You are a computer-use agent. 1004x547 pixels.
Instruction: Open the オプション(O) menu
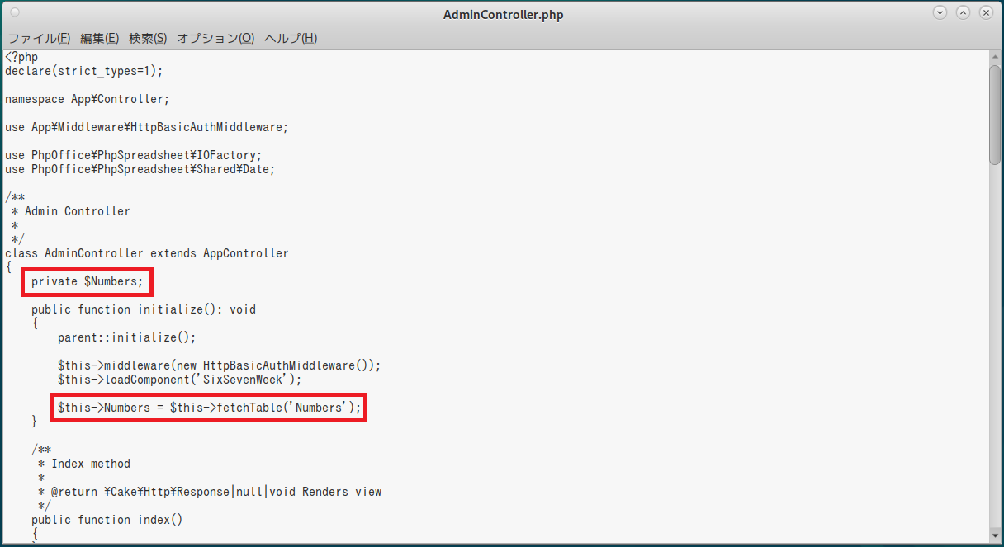pyautogui.click(x=215, y=39)
